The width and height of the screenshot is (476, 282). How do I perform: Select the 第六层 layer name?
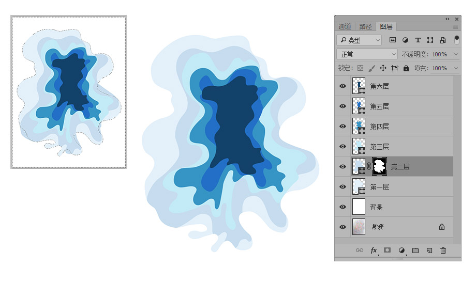(379, 86)
